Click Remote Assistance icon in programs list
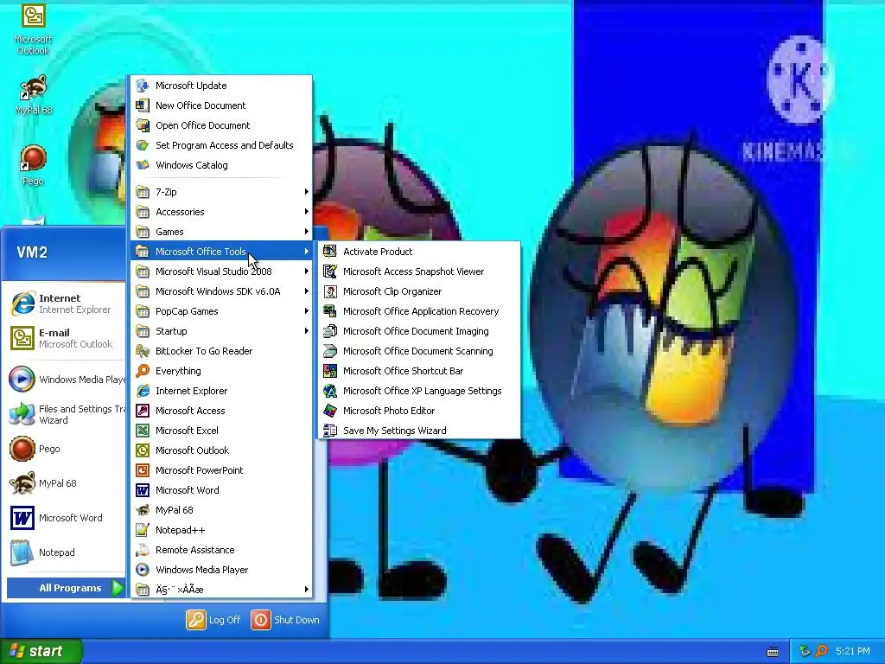Screen dimensions: 885x664 coord(143,550)
